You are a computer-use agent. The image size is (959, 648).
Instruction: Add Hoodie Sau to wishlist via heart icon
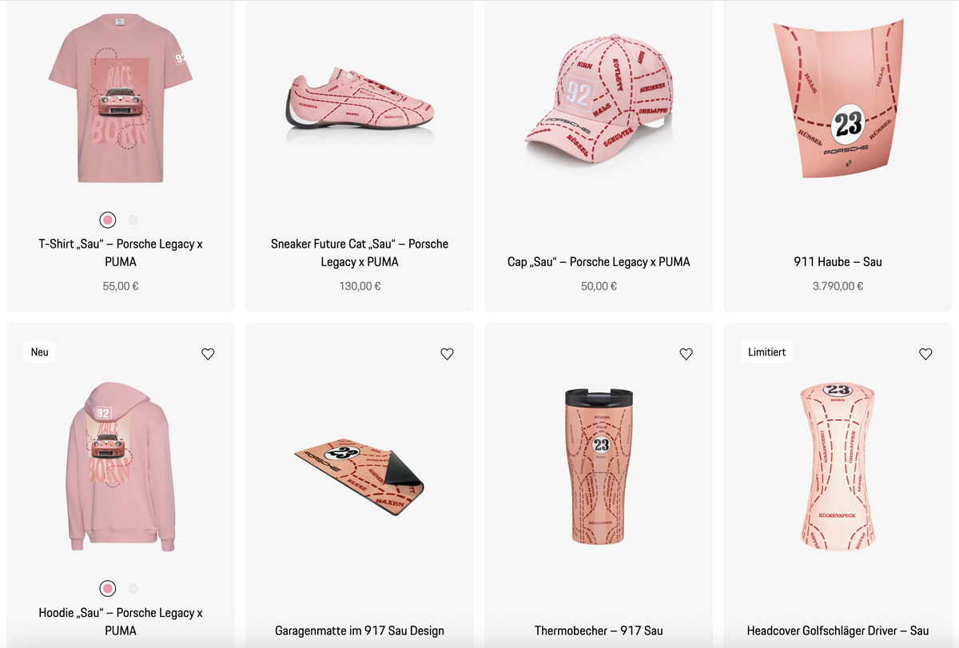(208, 354)
